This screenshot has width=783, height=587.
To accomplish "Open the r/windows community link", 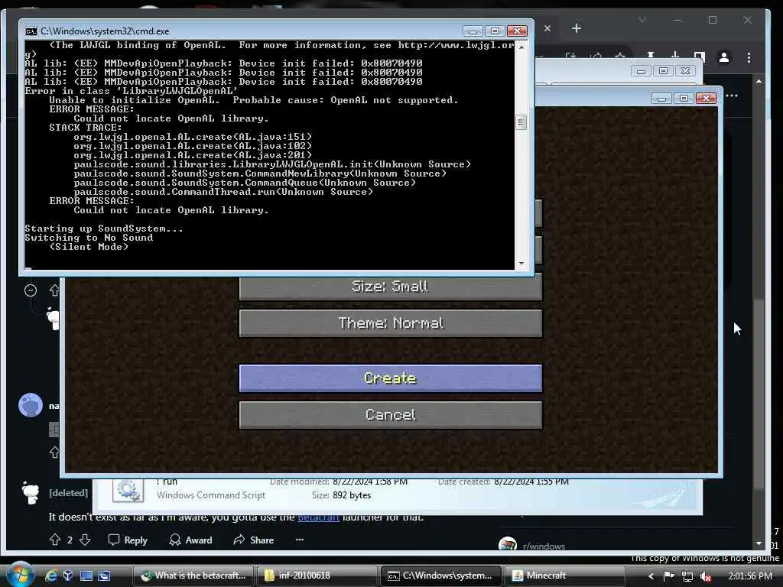I will 544,546.
